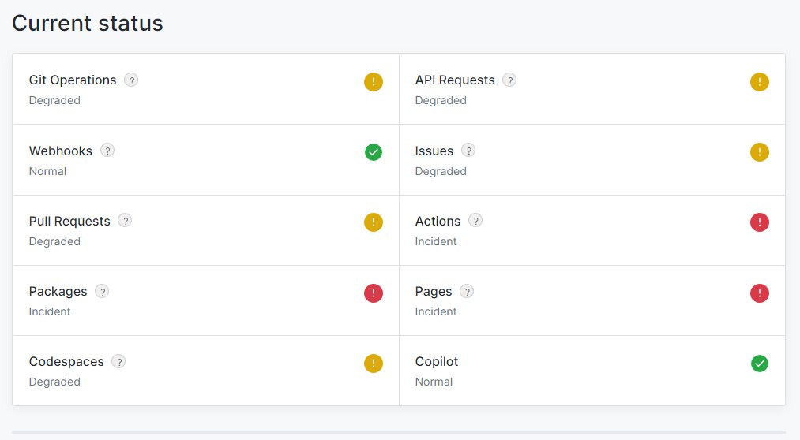Click the yellow degraded icon for Git Operations
The height and width of the screenshot is (440, 800).
click(374, 82)
